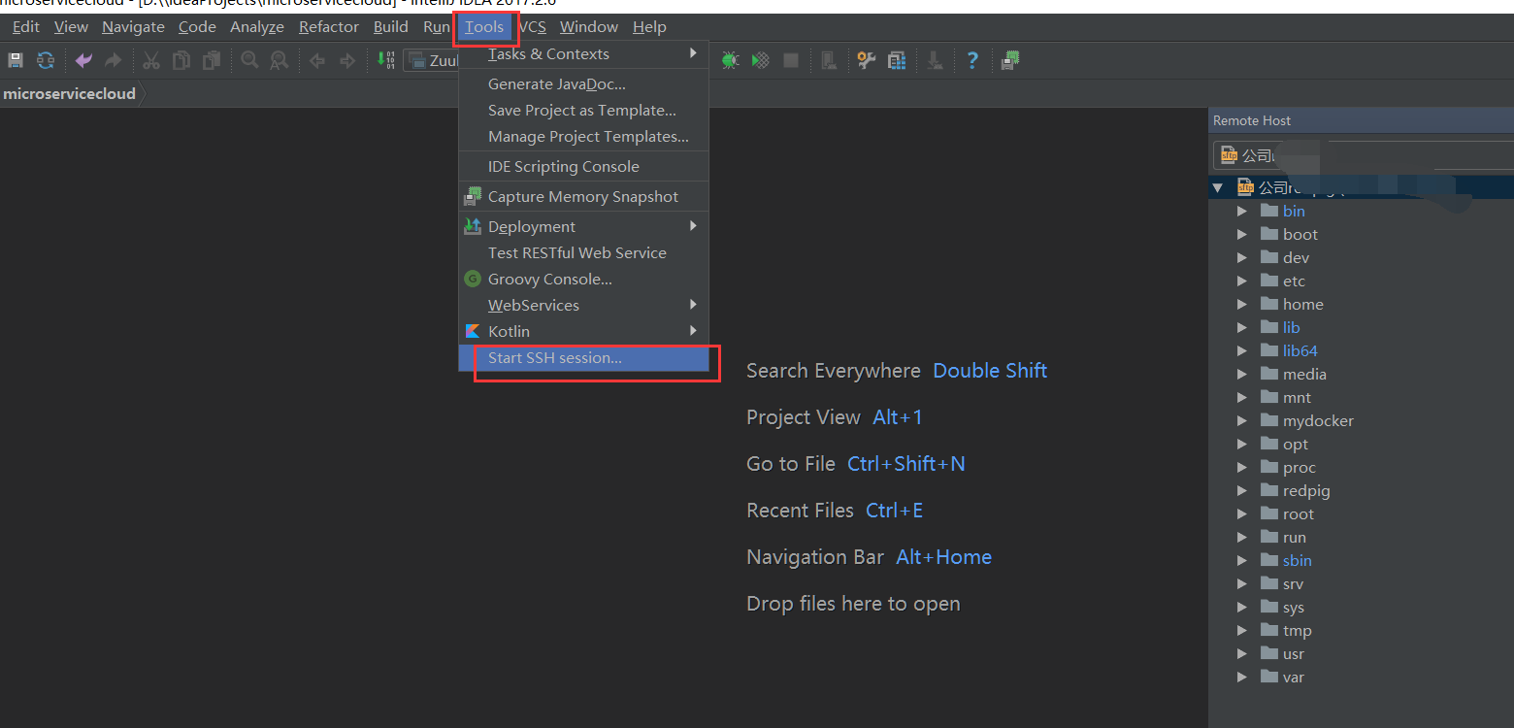The image size is (1514, 728).
Task: Expand the WebServices submenu
Action: point(583,306)
